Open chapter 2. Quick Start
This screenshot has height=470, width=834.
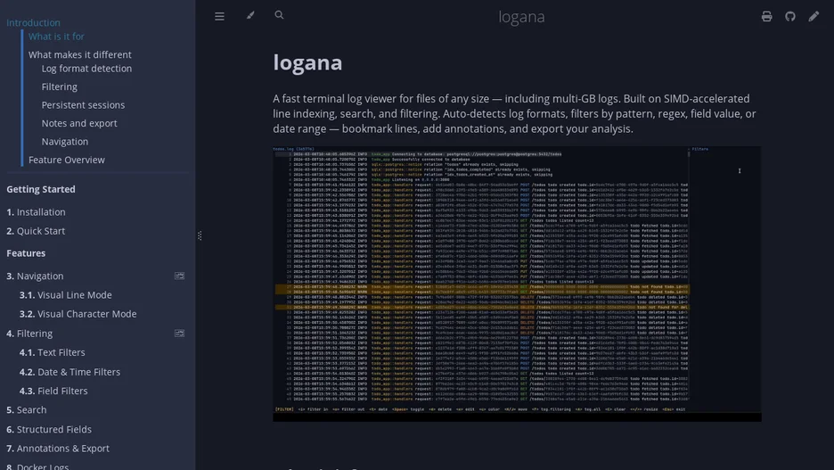tap(36, 231)
